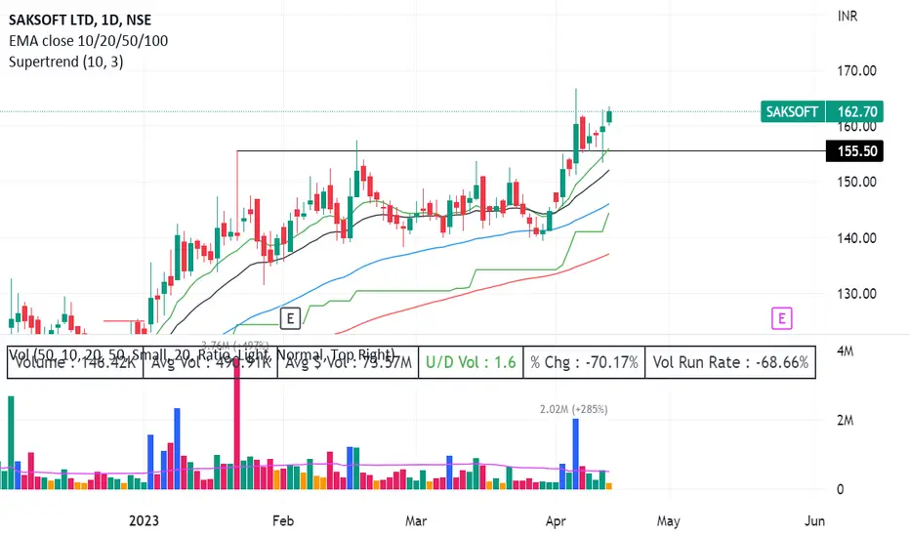Screen dimensions: 910x537
Task: Click the Avg Vol stats cell
Action: coord(210,362)
